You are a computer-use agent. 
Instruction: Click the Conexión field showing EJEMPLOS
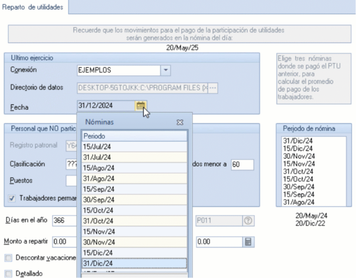[x=119, y=70]
